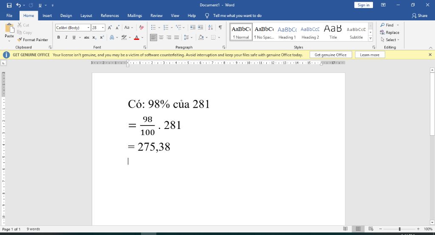Click the Tell me lightbulb icon
This screenshot has width=435, height=235.
point(207,16)
